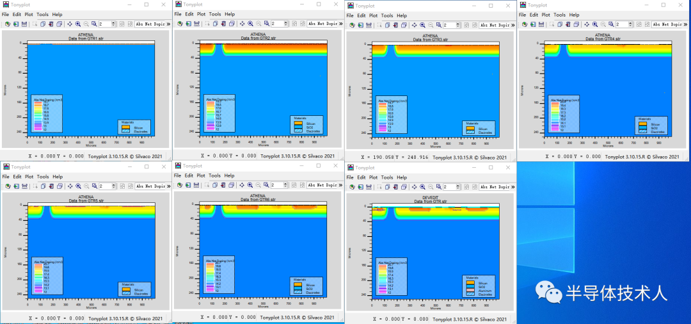The image size is (691, 324).
Task: Click 'Data from GTR3.str' plot title
Action: 430,40
